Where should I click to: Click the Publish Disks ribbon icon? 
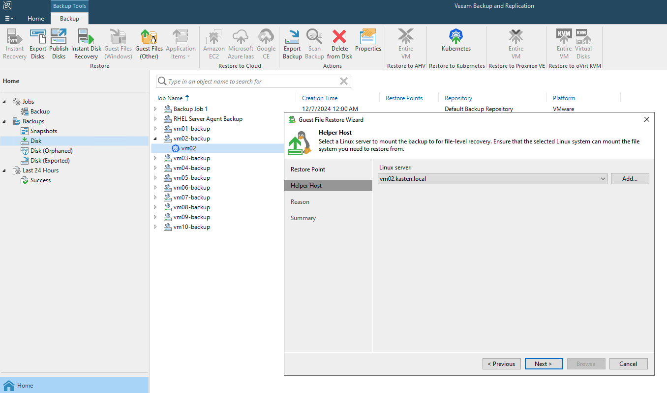tap(59, 44)
